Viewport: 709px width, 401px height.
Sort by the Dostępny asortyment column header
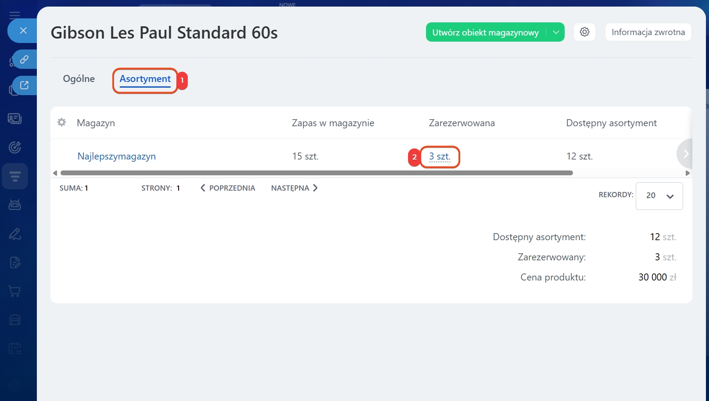click(611, 123)
